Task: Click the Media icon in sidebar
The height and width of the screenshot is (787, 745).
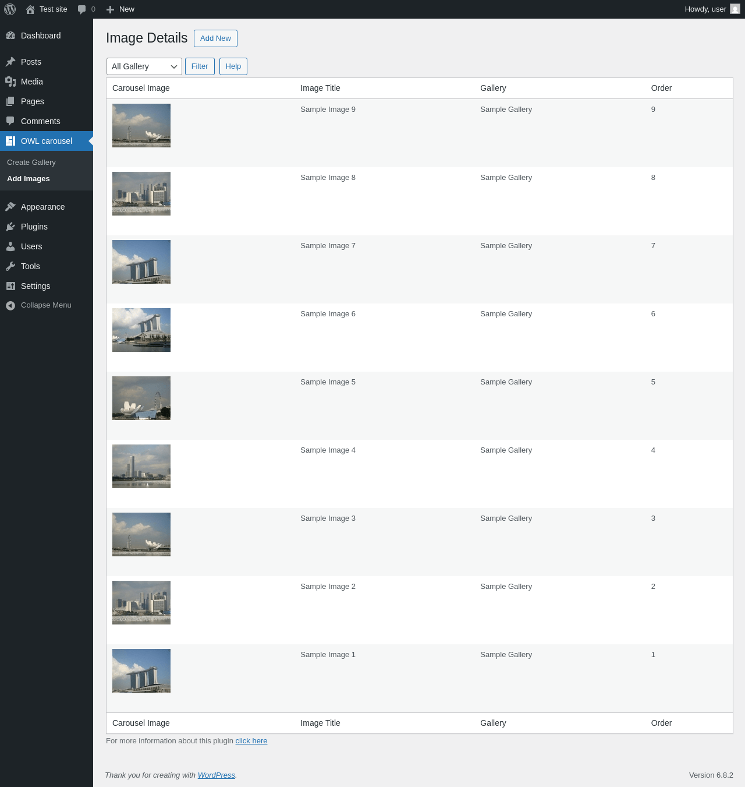Action: pos(10,82)
